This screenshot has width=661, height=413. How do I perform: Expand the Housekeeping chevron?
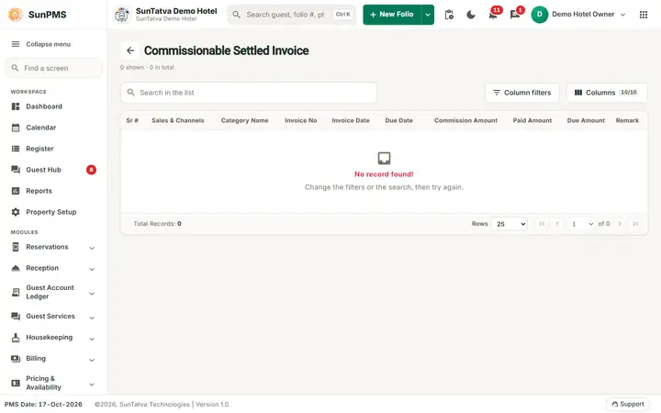[92, 339]
